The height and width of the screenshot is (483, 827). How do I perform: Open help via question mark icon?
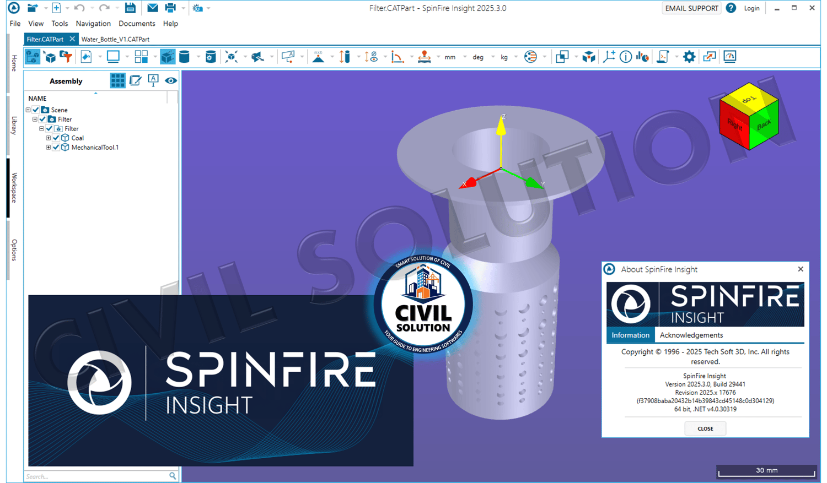coord(731,8)
